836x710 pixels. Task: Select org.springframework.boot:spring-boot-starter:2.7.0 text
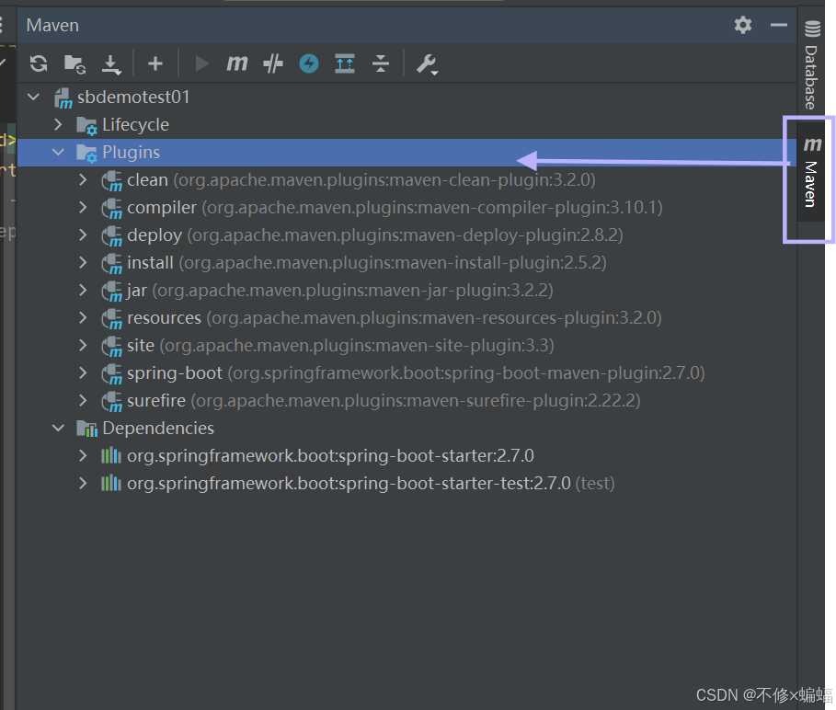(330, 456)
